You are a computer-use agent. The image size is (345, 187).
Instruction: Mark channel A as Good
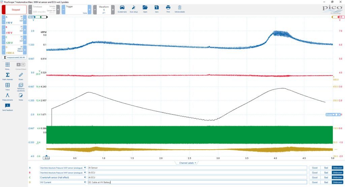(x=315, y=168)
